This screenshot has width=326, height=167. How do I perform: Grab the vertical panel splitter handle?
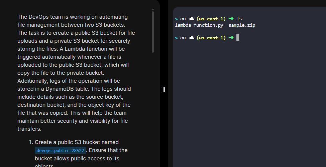pos(164,89)
